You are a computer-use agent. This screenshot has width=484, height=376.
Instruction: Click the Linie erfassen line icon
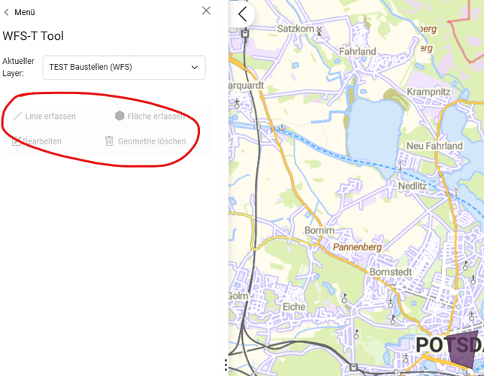tap(17, 117)
